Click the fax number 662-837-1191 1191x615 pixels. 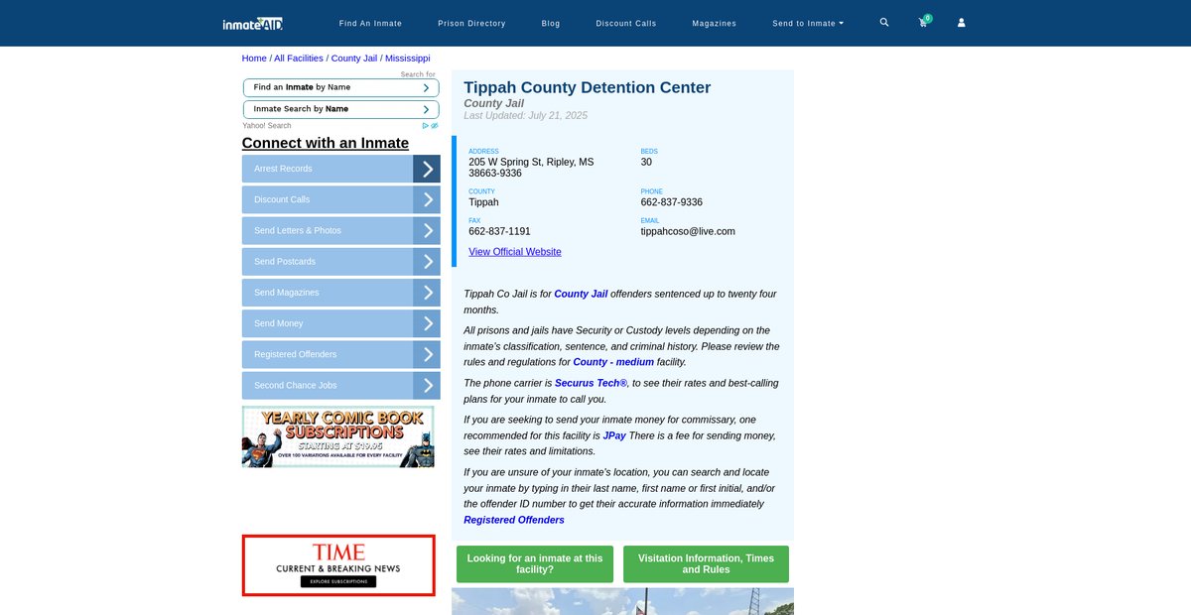point(499,231)
